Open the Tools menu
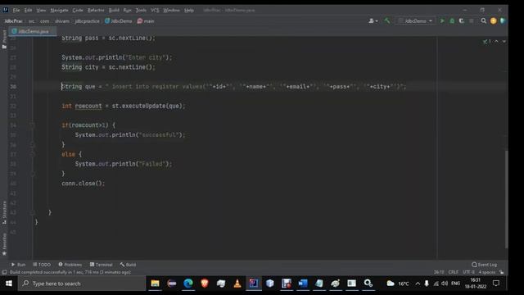524x295 pixels. click(x=141, y=11)
